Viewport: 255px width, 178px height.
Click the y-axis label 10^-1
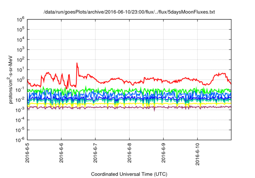(20, 90)
